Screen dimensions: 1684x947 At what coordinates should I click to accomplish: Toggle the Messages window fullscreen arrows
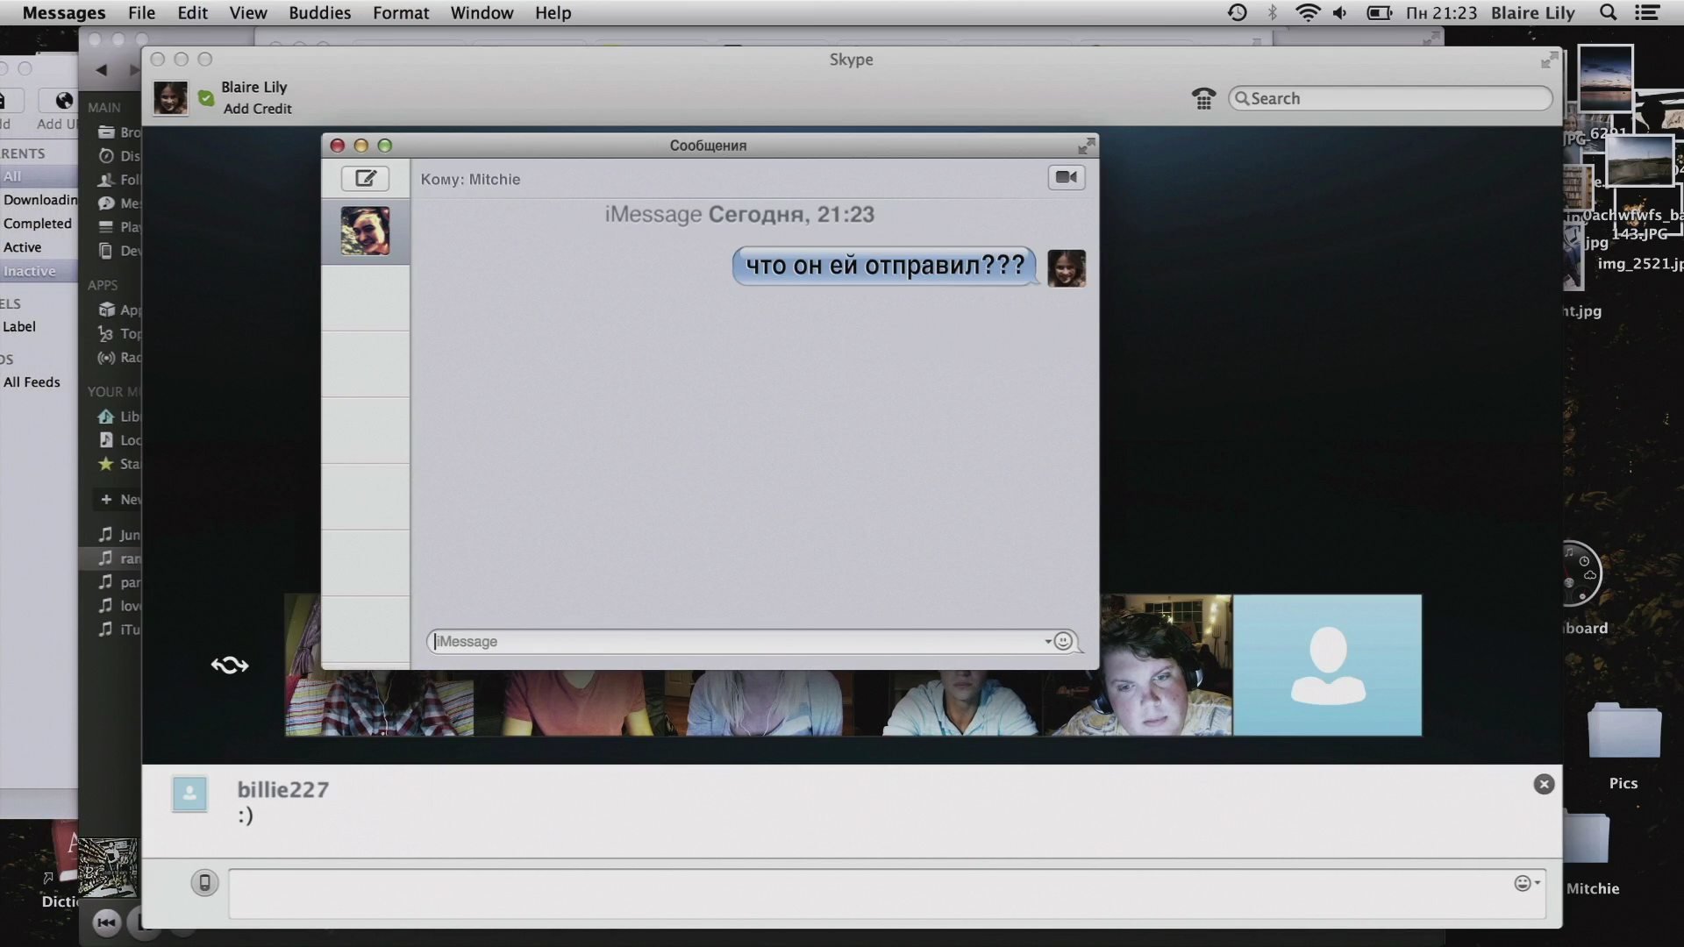pyautogui.click(x=1086, y=146)
